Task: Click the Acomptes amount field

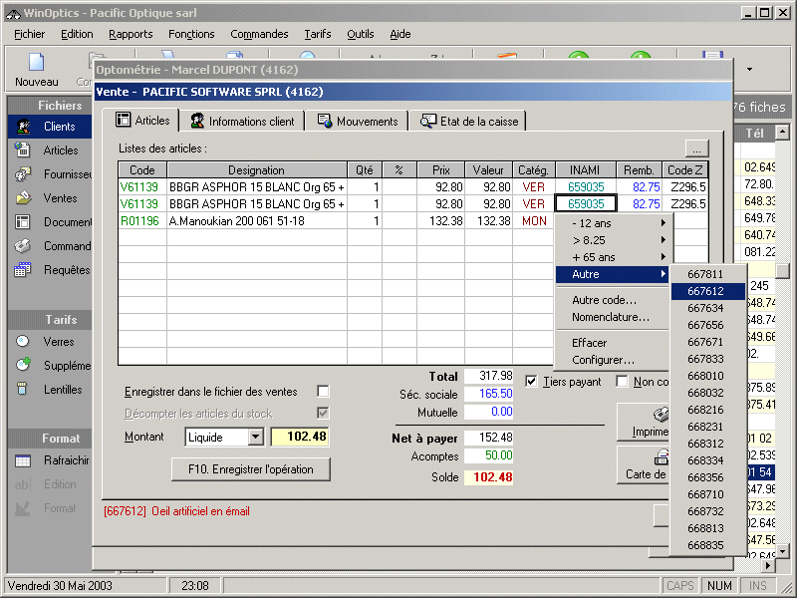Action: pyautogui.click(x=488, y=455)
